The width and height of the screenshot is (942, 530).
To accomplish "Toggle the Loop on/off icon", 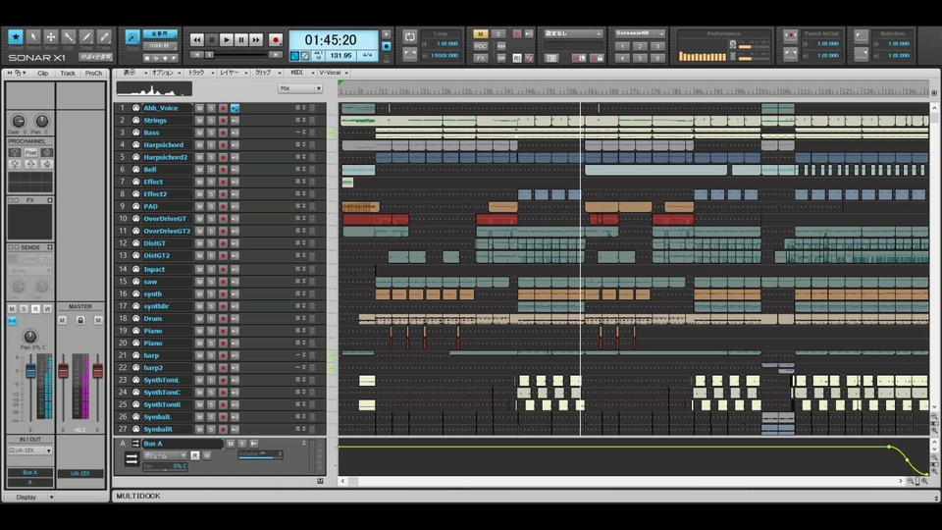I will (x=410, y=37).
